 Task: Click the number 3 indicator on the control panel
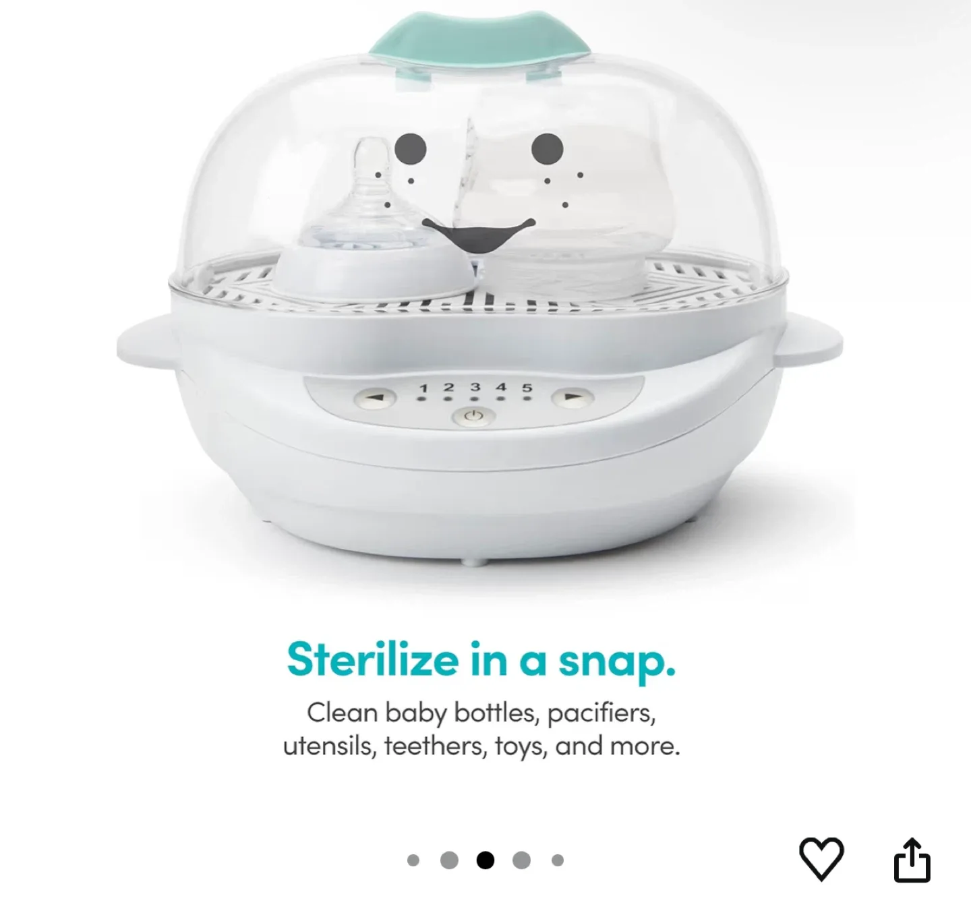475,387
